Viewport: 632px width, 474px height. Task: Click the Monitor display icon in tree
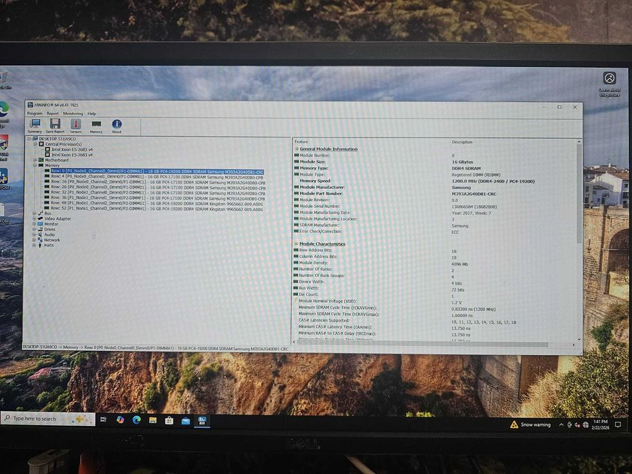tap(41, 223)
